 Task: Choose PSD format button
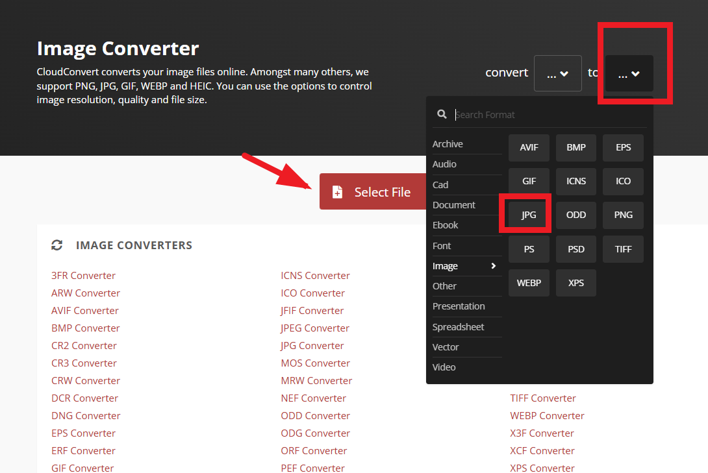click(x=576, y=249)
